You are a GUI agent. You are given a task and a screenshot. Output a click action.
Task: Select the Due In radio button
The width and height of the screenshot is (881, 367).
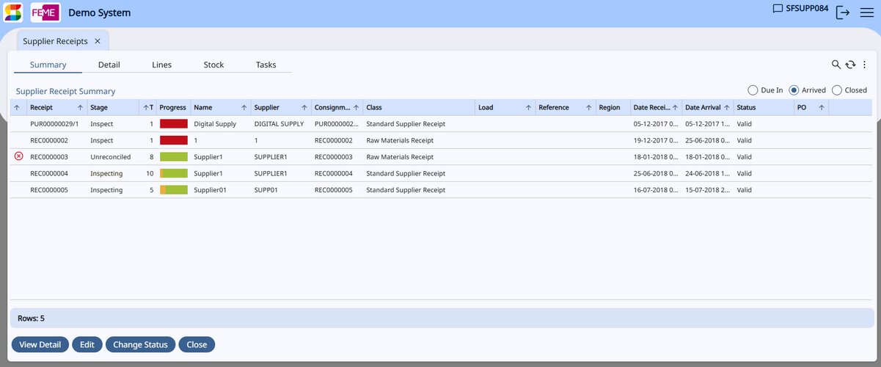753,90
